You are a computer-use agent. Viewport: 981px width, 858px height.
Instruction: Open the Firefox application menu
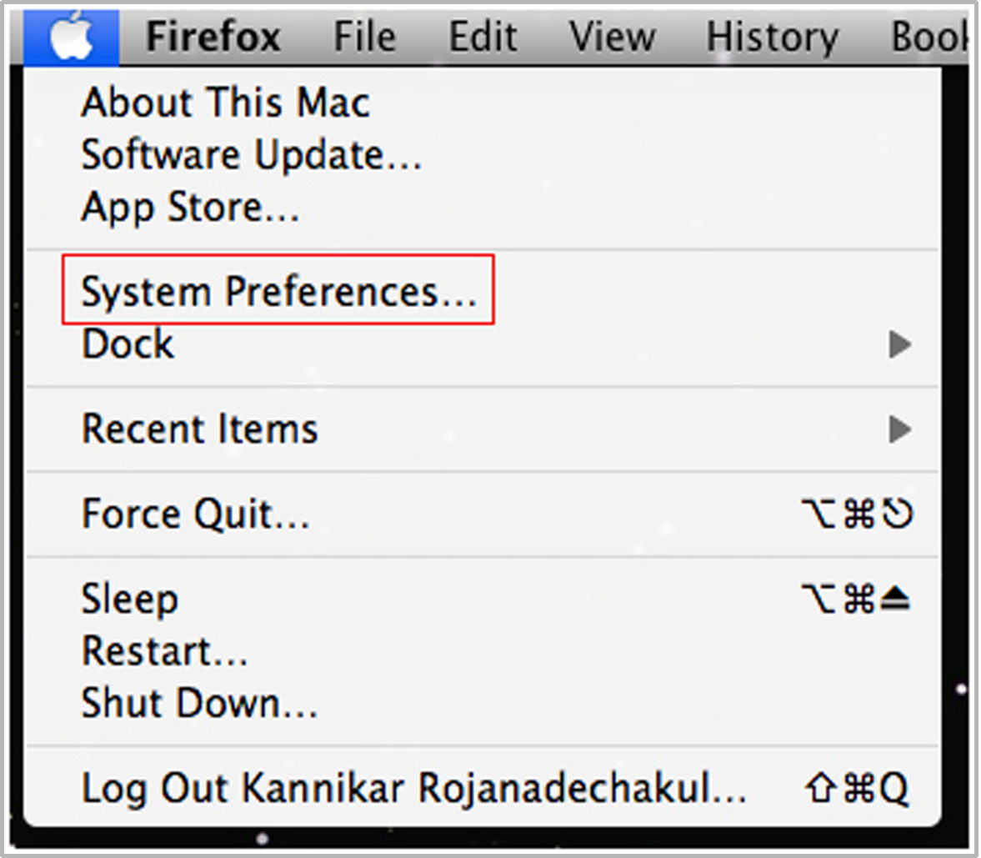[x=213, y=38]
